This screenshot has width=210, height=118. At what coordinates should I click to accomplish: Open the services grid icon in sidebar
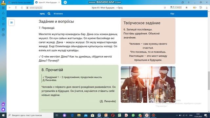[x=3, y=8]
